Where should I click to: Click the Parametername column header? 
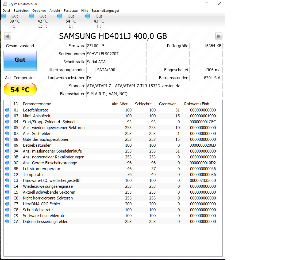point(65,104)
